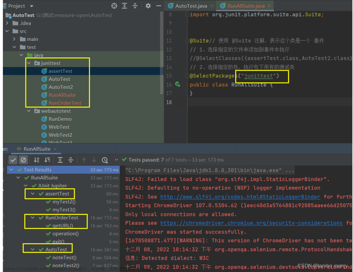
Task: Collapse the Test Results root node
Action: 11,170
